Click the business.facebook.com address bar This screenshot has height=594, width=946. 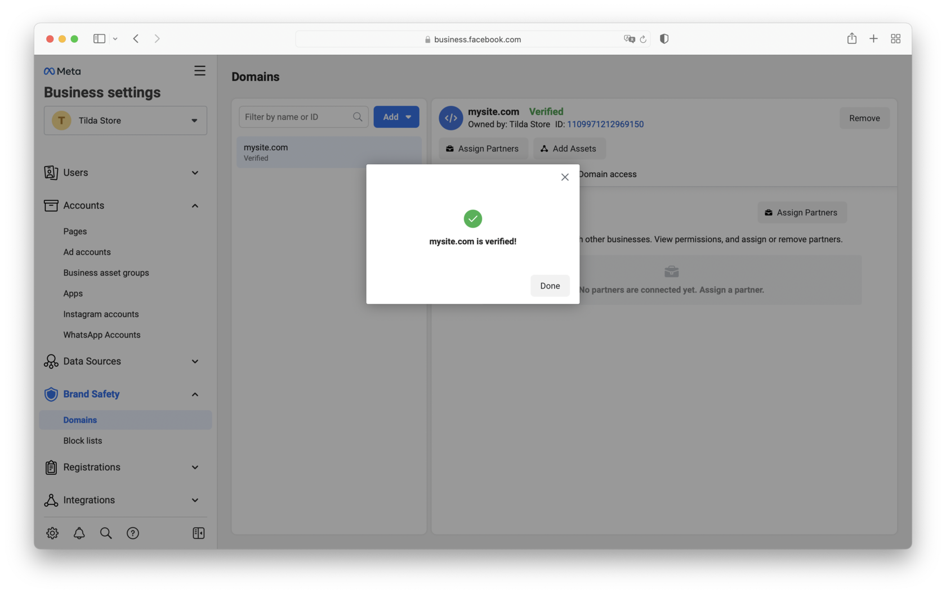point(473,39)
